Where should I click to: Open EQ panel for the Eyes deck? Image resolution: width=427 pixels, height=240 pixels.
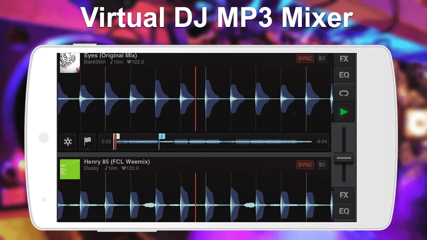click(344, 75)
